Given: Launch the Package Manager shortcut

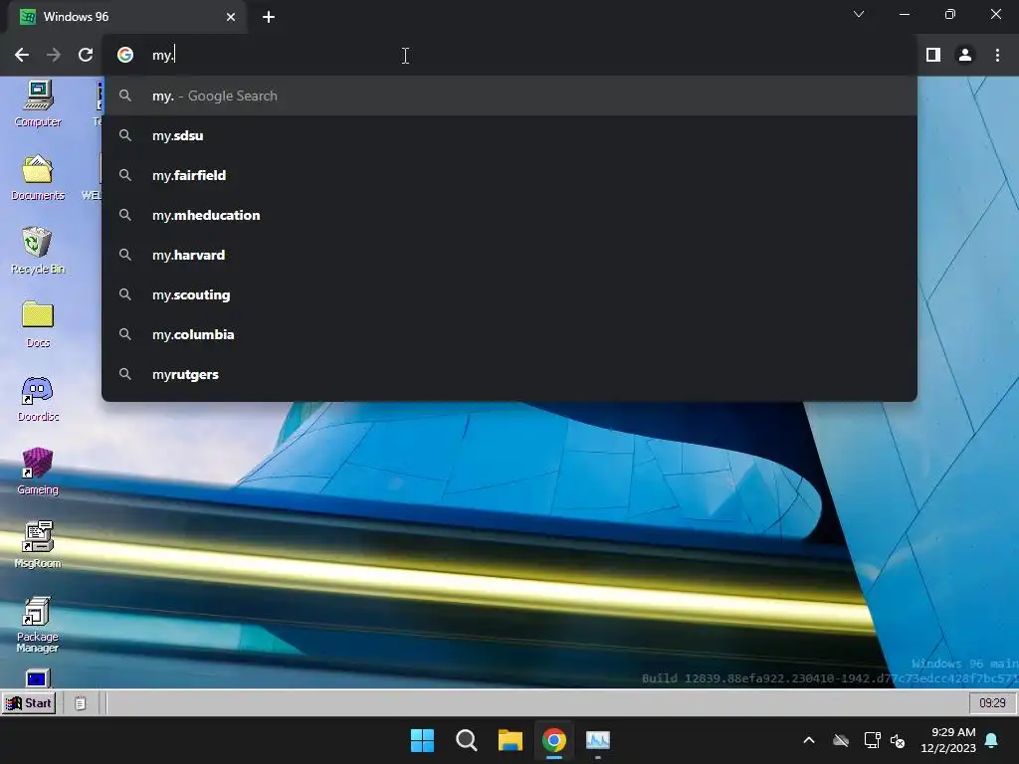Looking at the screenshot, I should point(38,625).
